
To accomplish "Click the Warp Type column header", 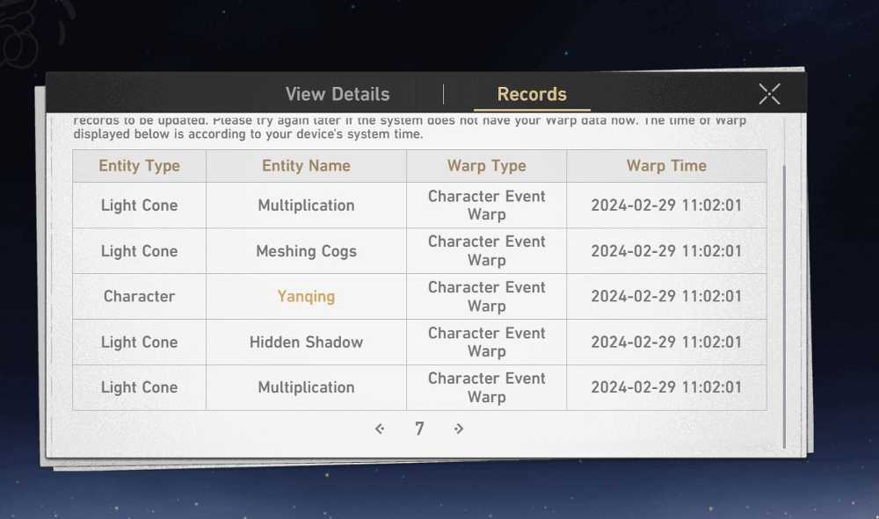I will point(487,166).
